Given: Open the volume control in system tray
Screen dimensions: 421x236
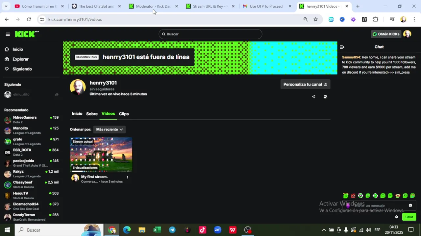Looking at the screenshot, I should pos(368,230).
